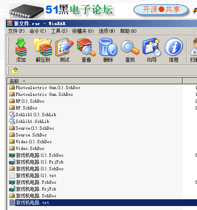The image size is (197, 210).
Task: Click the 游戏机电路.PcbDoc board icon
Action: coord(12,182)
